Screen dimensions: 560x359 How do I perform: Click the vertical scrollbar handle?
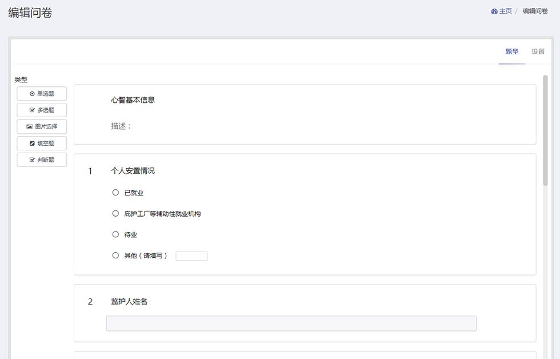point(545,130)
